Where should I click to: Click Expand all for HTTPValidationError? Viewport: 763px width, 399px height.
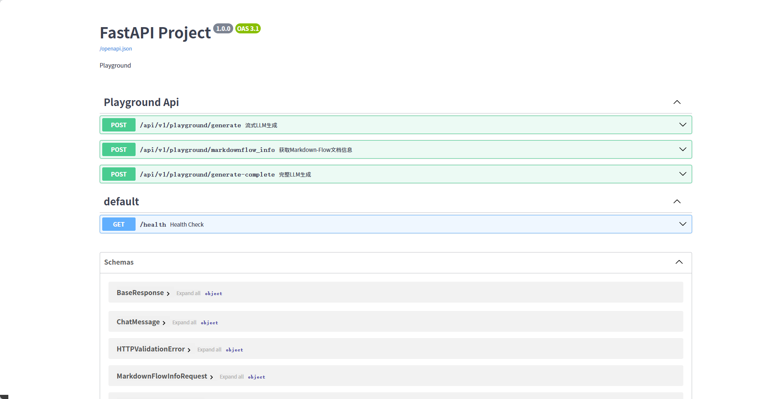[209, 350]
